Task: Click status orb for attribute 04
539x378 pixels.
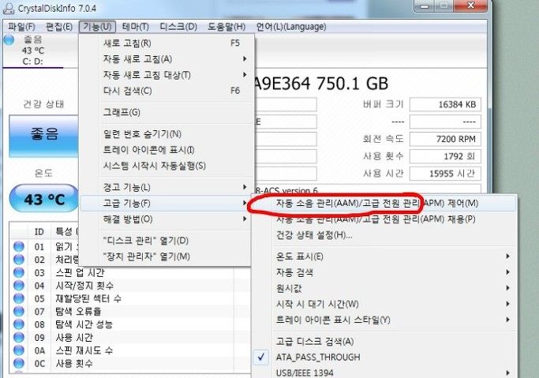Action: point(19,285)
